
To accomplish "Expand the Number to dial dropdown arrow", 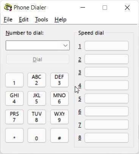I will pos(65,46).
